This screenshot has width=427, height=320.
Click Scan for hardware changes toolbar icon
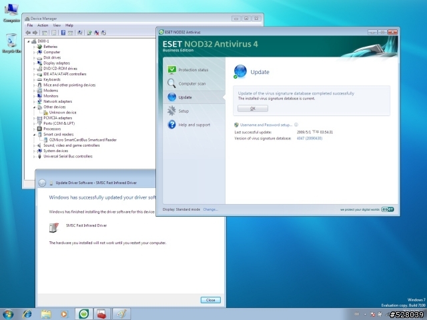pyautogui.click(x=80, y=33)
